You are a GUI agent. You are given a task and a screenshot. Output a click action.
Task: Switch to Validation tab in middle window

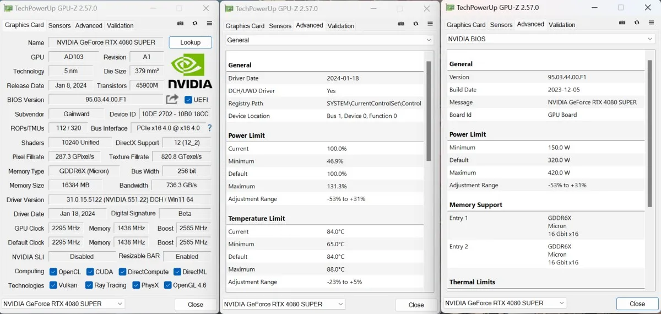pos(341,26)
